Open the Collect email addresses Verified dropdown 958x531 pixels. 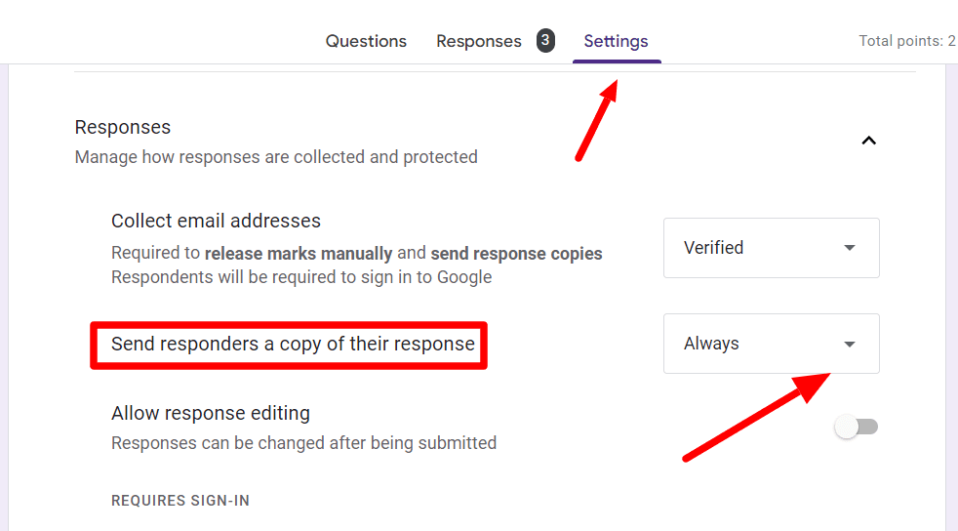[771, 248]
